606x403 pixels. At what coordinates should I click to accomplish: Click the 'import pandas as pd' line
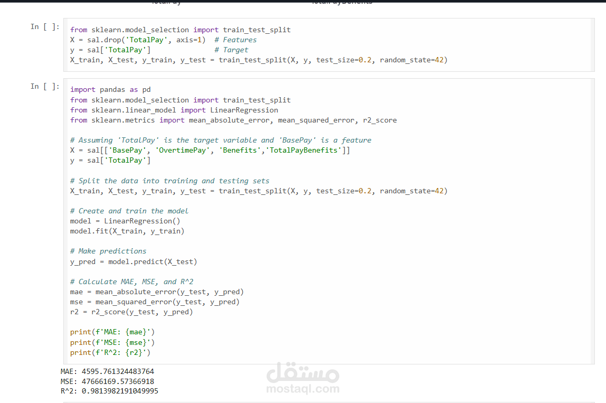110,90
